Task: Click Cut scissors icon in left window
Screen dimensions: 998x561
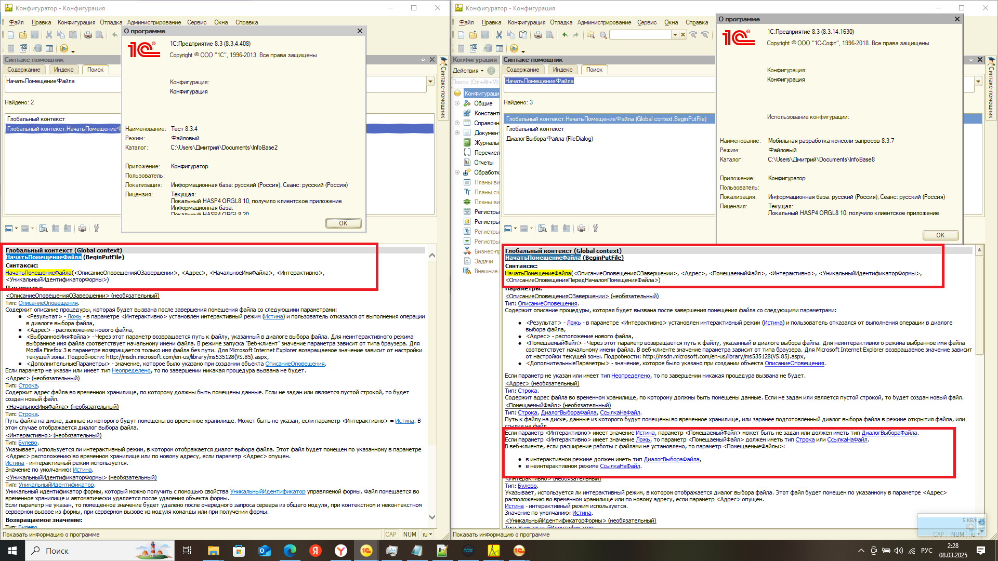Action: tap(49, 35)
